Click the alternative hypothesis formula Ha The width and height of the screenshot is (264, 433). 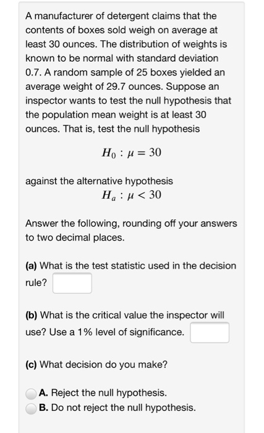132,195
